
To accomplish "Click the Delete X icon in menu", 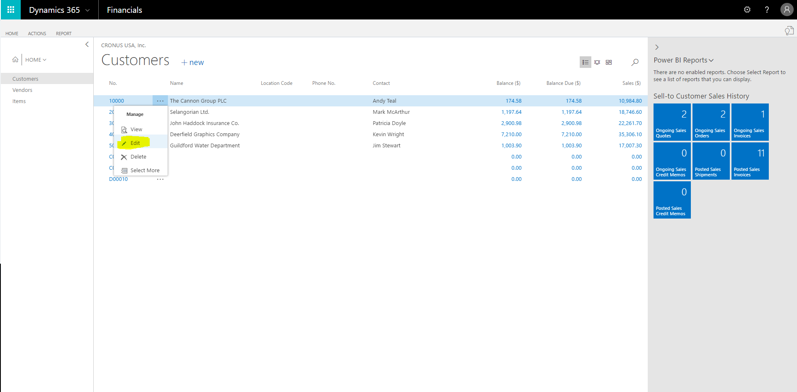I will (124, 157).
